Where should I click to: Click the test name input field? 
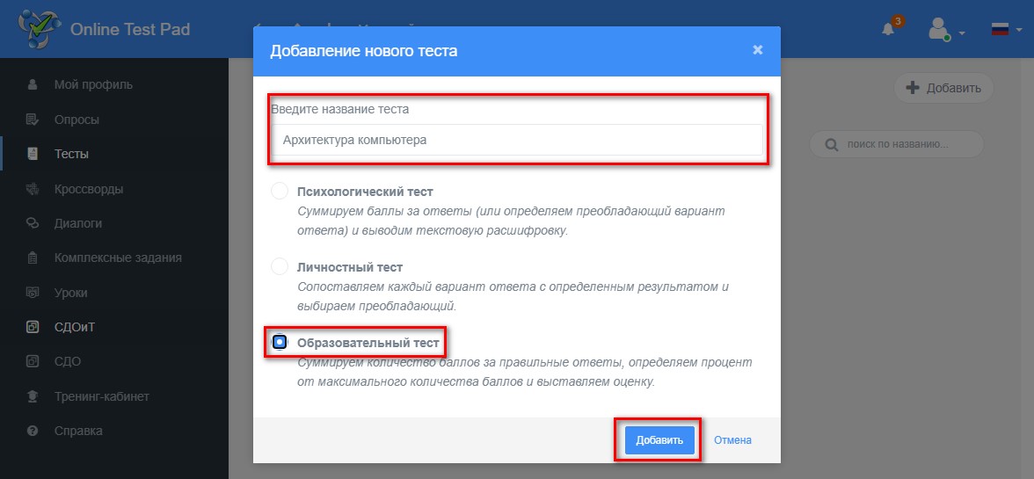(x=517, y=140)
